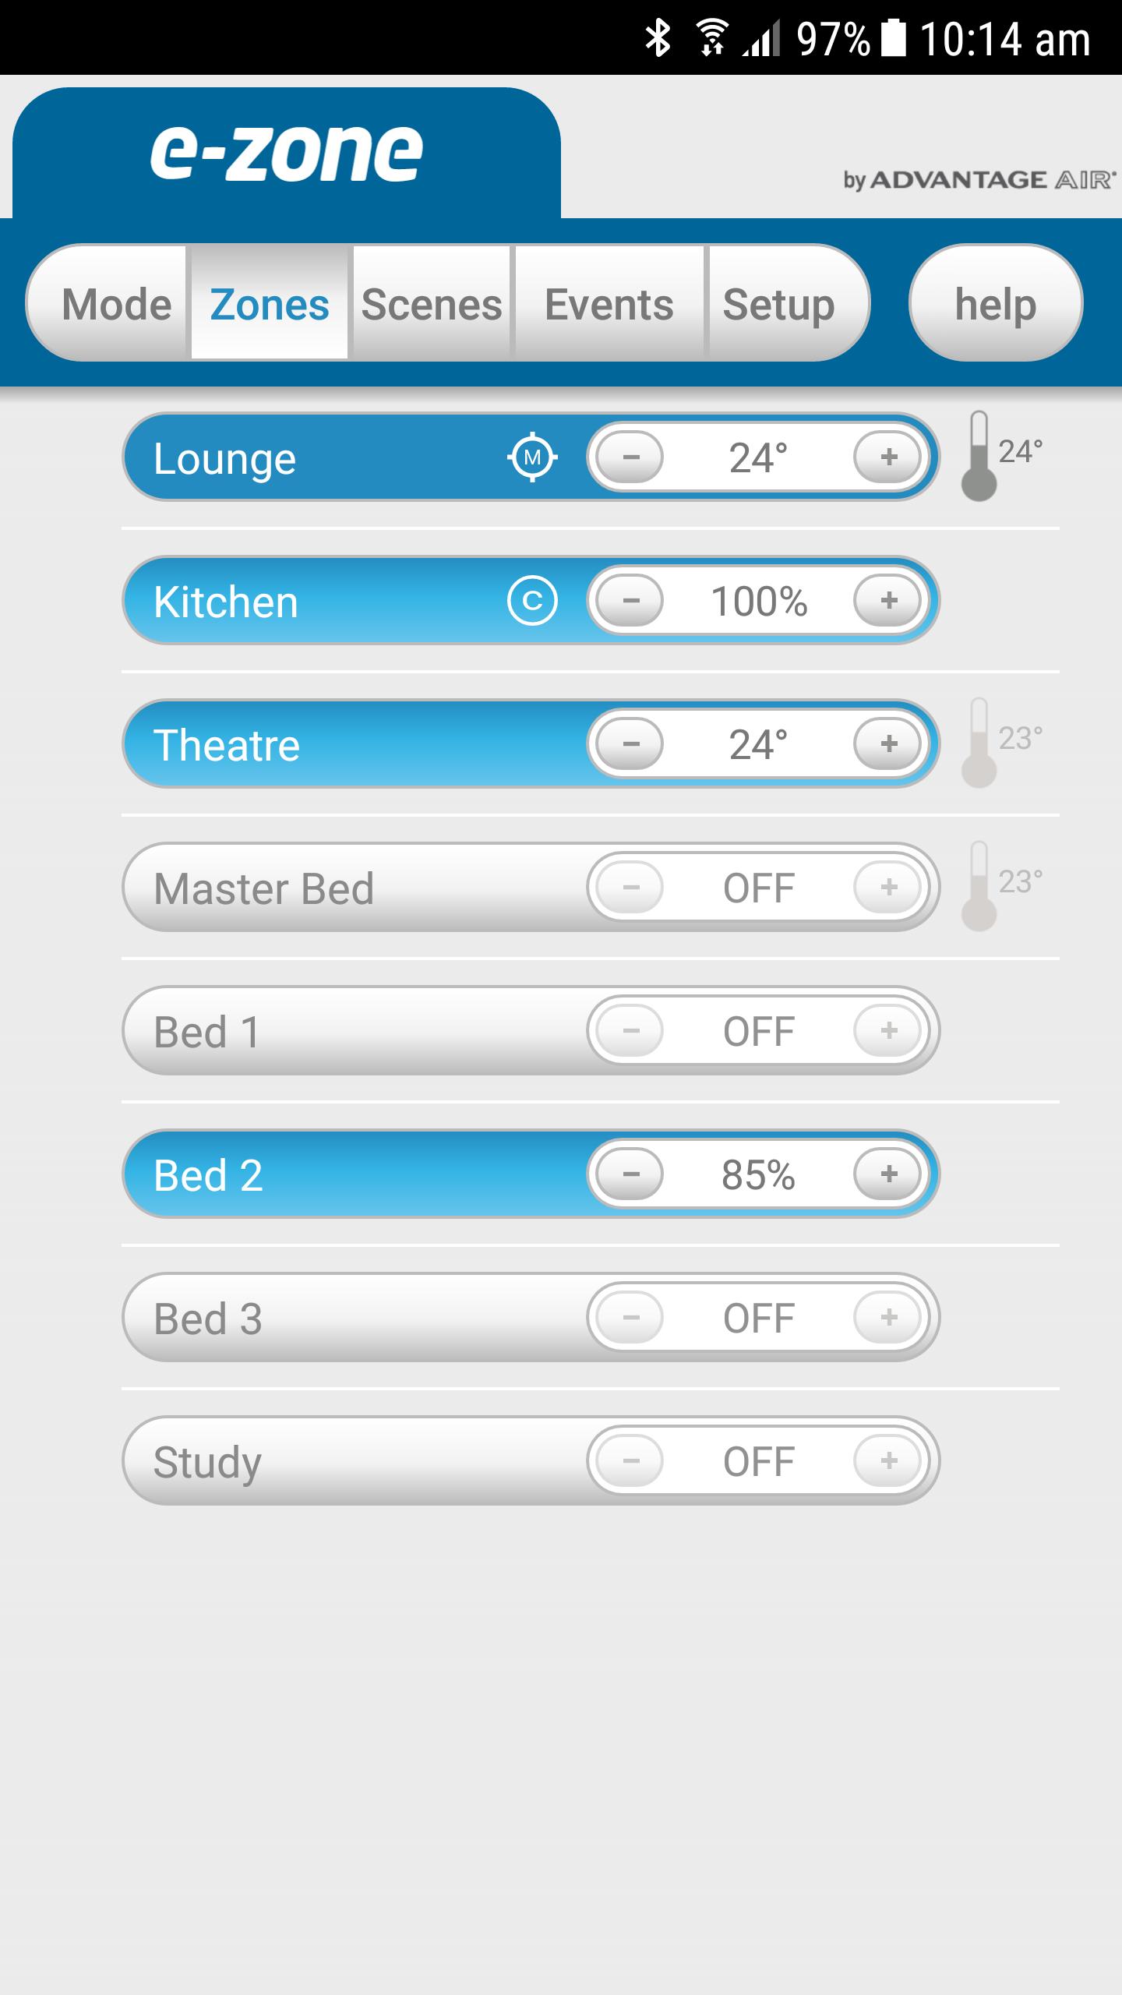The height and width of the screenshot is (1995, 1122).
Task: Lower Bed 2 airflow with minus button
Action: [x=630, y=1174]
